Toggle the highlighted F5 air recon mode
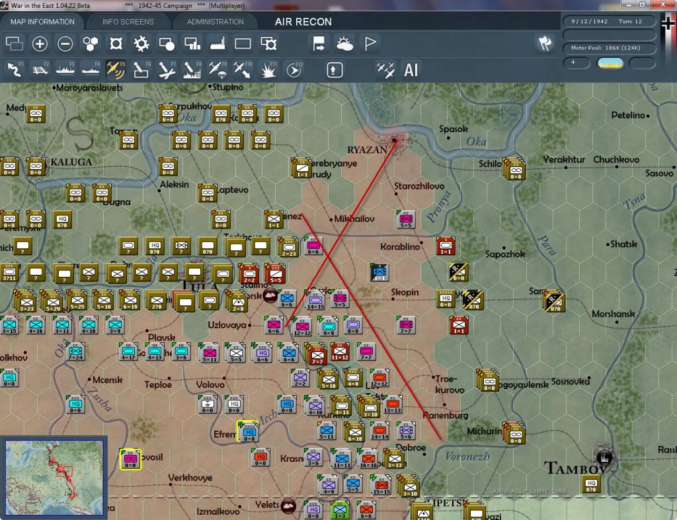The image size is (677, 520). tap(116, 69)
